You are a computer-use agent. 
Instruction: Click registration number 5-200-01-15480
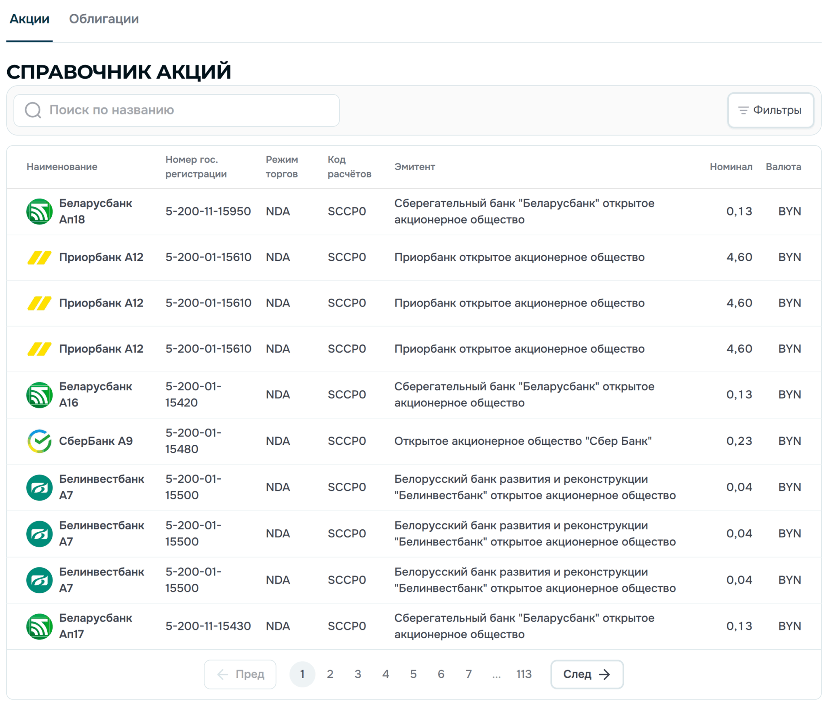point(193,440)
